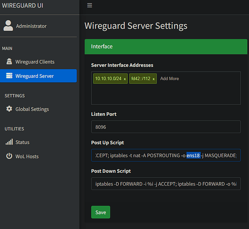Image resolution: width=249 pixels, height=229 pixels.
Task: Click the Wireguard Server Settings heading
Action: (x=136, y=26)
